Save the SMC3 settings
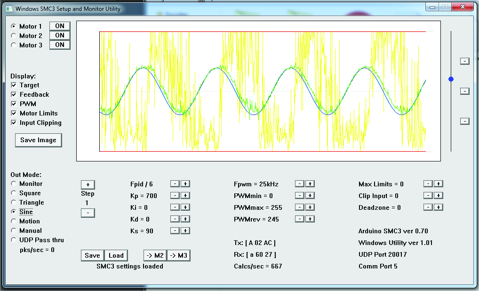The height and width of the screenshot is (291, 479). pyautogui.click(x=92, y=255)
